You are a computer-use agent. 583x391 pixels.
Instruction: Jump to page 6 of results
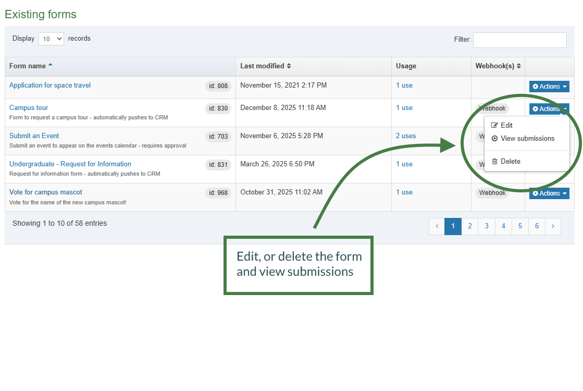(537, 226)
